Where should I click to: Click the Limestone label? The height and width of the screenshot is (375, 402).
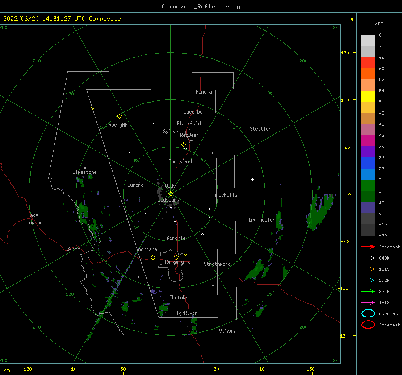click(84, 172)
